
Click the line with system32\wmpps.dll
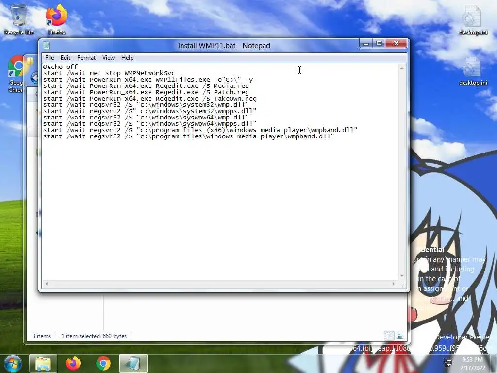pyautogui.click(x=149, y=111)
